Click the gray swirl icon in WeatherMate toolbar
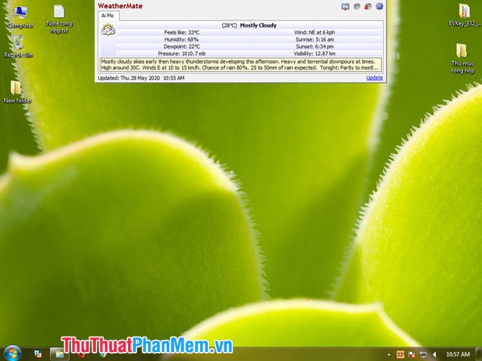This screenshot has width=482, height=361. click(x=357, y=6)
